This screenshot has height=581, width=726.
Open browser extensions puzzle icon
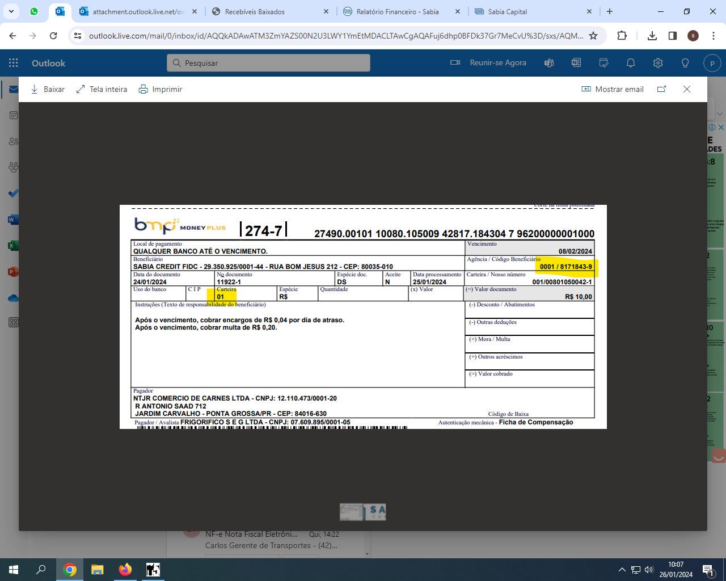click(x=622, y=36)
